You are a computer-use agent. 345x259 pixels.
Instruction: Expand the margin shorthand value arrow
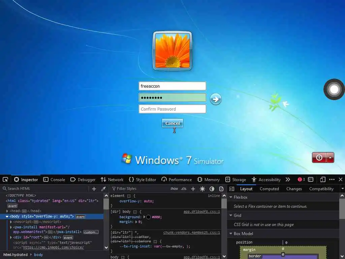136,222
